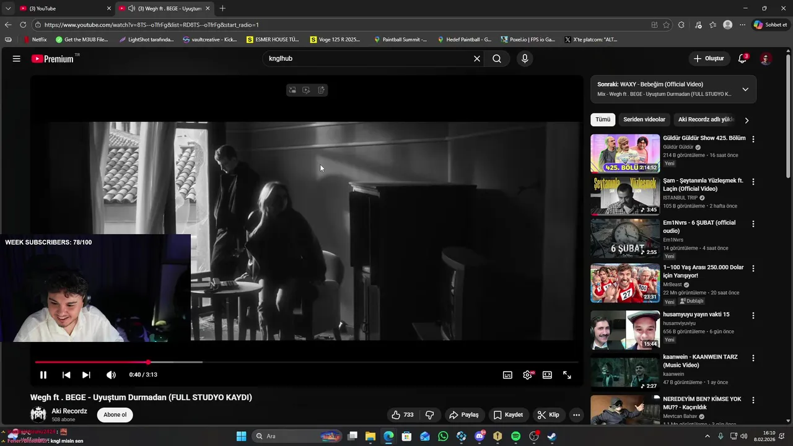The image size is (793, 446).
Task: Run search with magnifier icon
Action: point(497,59)
